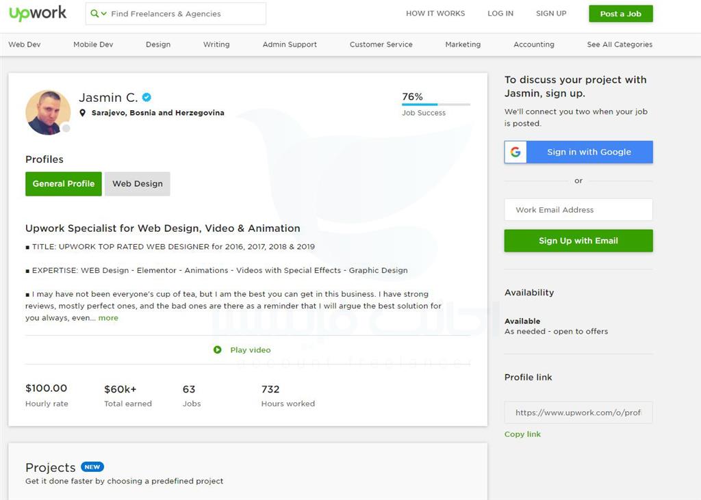Screen dimensions: 701x500
Task: Click the 732 hours worked value
Action: click(270, 389)
